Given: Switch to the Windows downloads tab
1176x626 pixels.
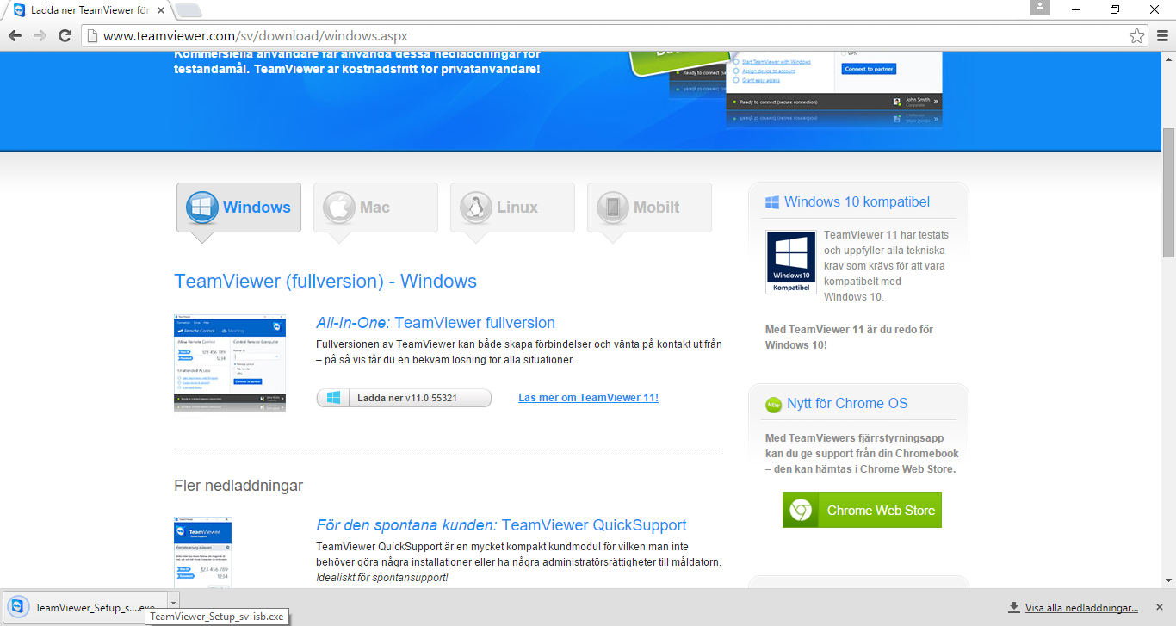Looking at the screenshot, I should click(238, 208).
